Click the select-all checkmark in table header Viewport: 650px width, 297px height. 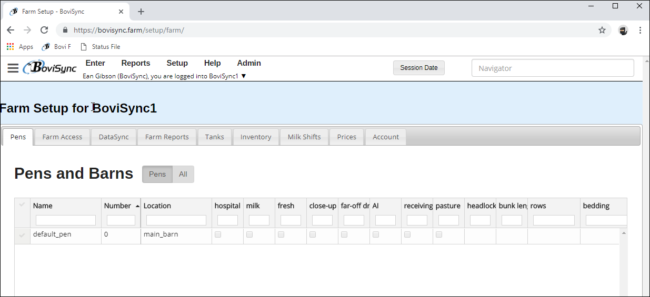(x=22, y=204)
